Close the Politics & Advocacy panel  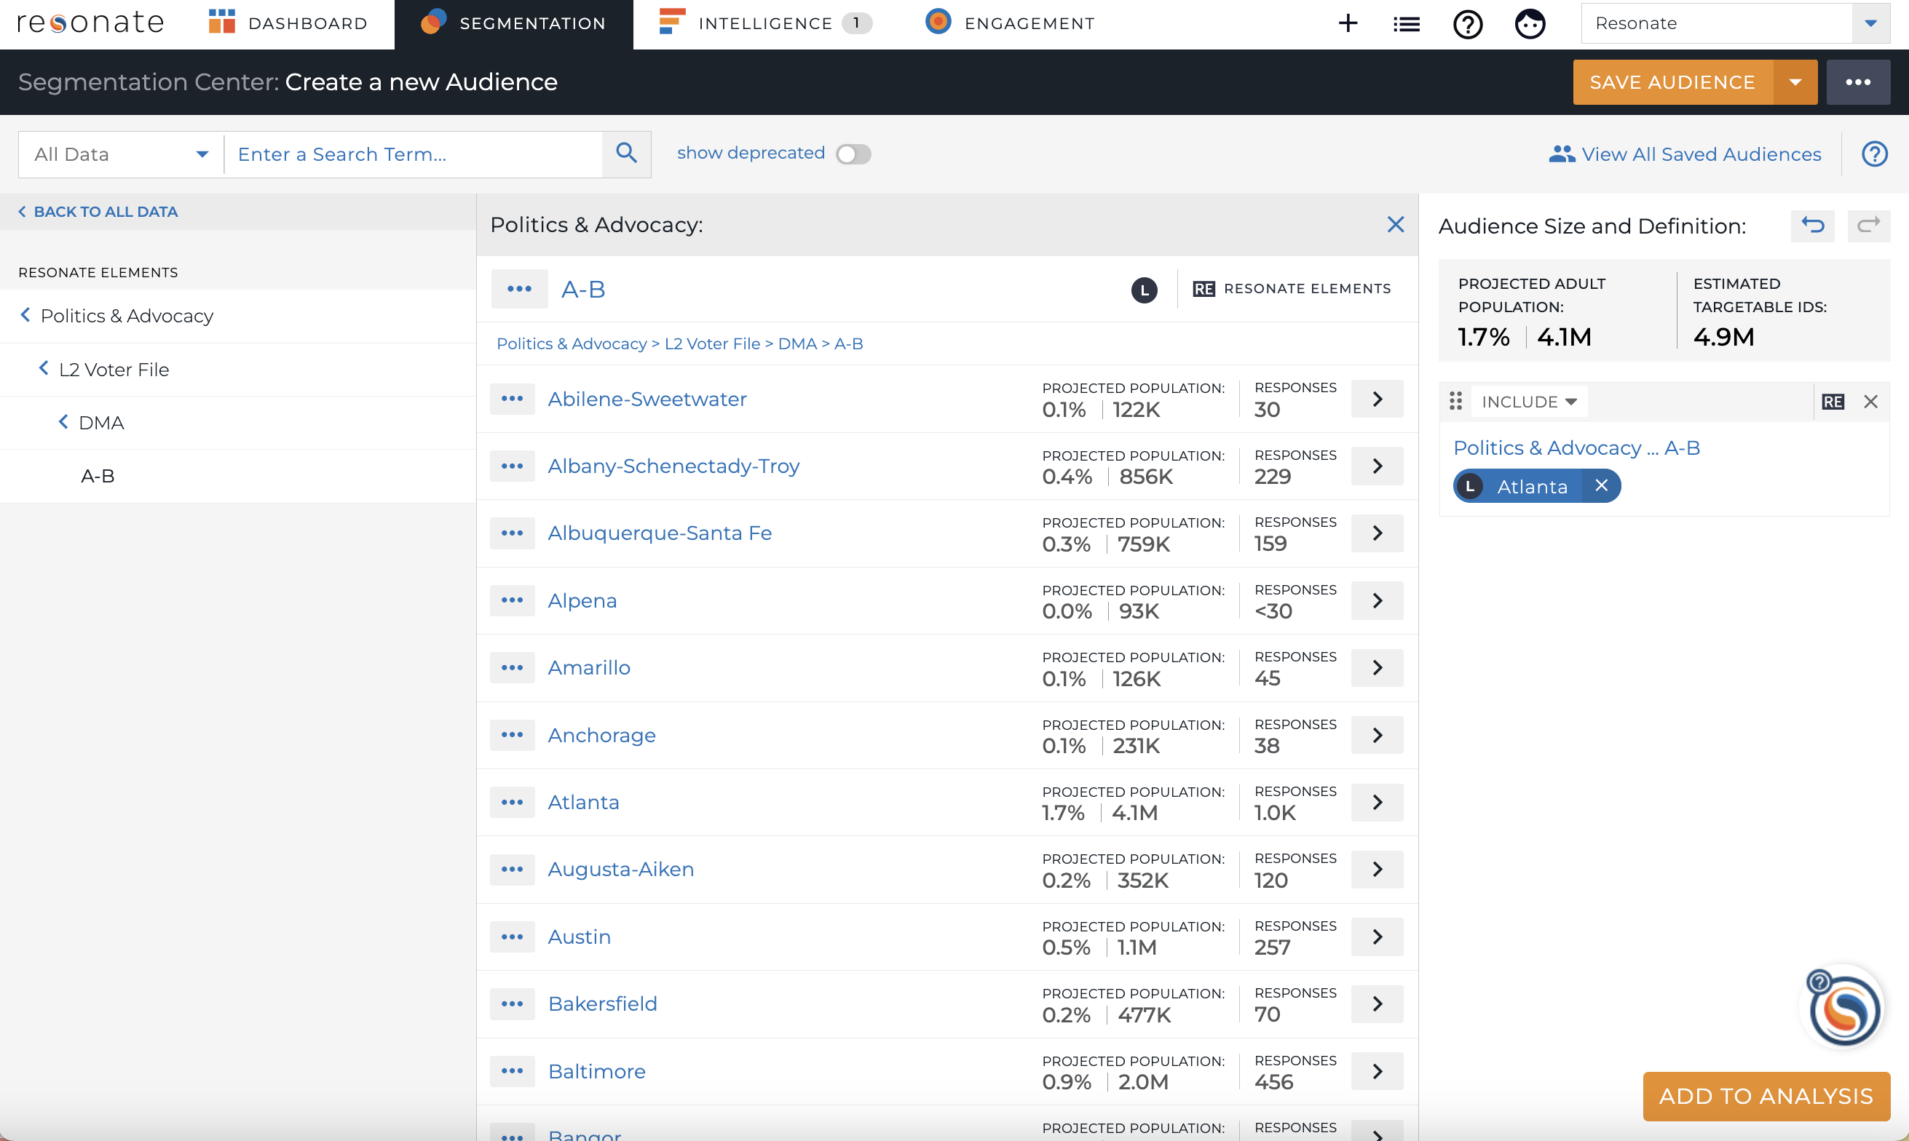coord(1395,225)
